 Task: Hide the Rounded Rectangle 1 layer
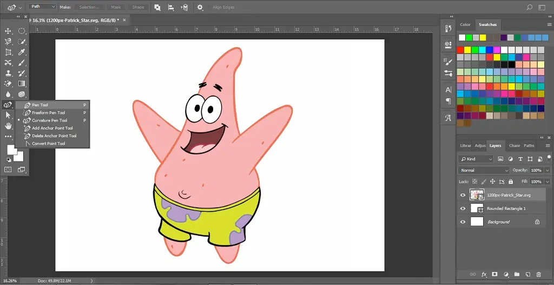(463, 208)
